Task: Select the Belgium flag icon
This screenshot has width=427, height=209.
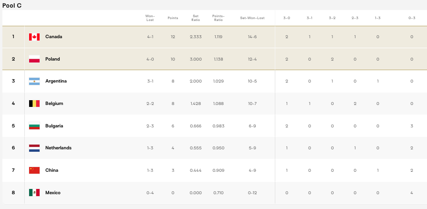Action: click(x=34, y=104)
